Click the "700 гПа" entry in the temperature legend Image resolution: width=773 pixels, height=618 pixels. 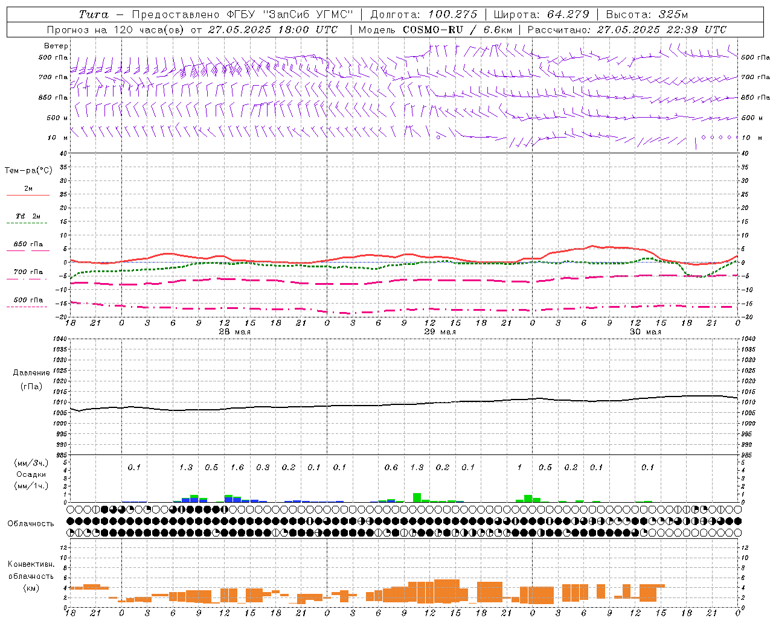tap(28, 272)
